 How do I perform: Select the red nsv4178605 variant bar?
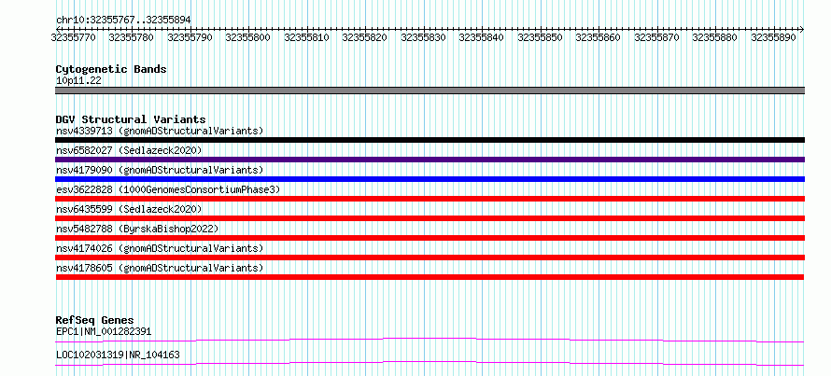coord(430,277)
